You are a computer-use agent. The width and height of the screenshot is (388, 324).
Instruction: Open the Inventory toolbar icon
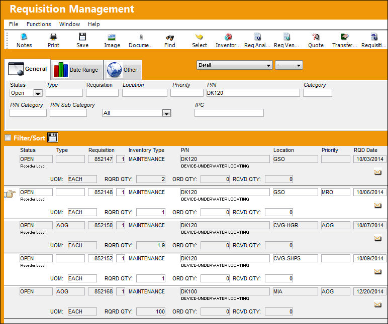(x=228, y=37)
